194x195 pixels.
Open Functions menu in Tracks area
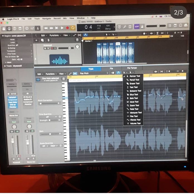pyautogui.click(x=55, y=35)
